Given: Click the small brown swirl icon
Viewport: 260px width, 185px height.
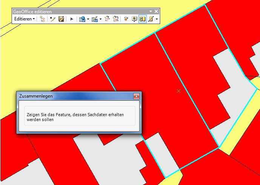Looking at the screenshot, I should (x=126, y=19).
